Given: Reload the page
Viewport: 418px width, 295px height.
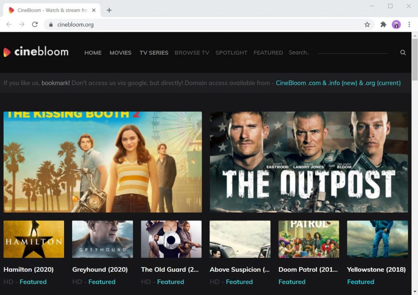Looking at the screenshot, I should tap(35, 24).
